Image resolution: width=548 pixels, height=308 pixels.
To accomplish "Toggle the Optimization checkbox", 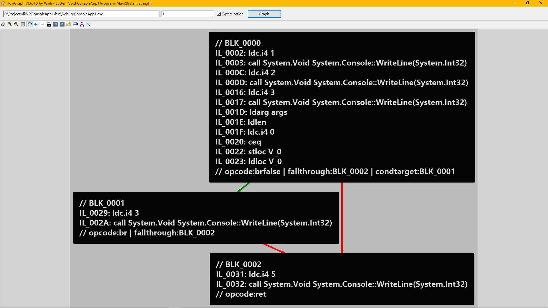I will tap(219, 14).
